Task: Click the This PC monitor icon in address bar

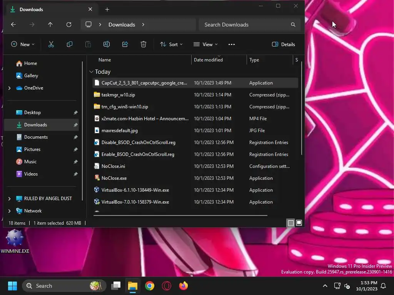Action: pos(88,25)
